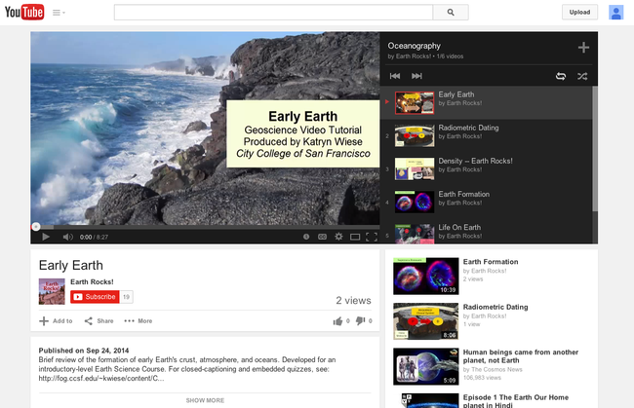Image resolution: width=634 pixels, height=408 pixels.
Task: Click the Watch Later clock icon
Action: 306,237
